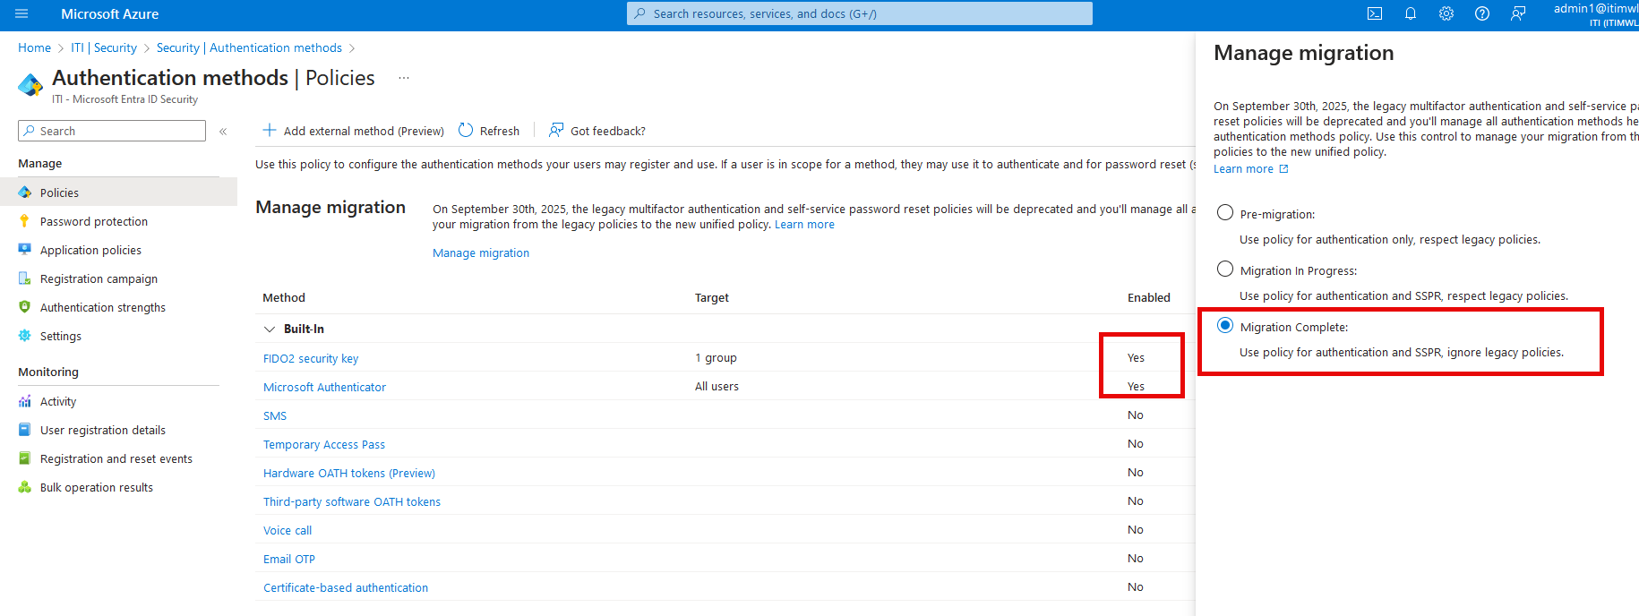The height and width of the screenshot is (616, 1639).
Task: Open the SMS method link
Action: 275,415
